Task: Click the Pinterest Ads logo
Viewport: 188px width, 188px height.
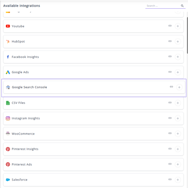Action: click(x=8, y=164)
